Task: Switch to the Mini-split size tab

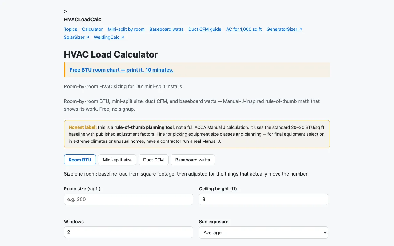Action: (x=117, y=160)
